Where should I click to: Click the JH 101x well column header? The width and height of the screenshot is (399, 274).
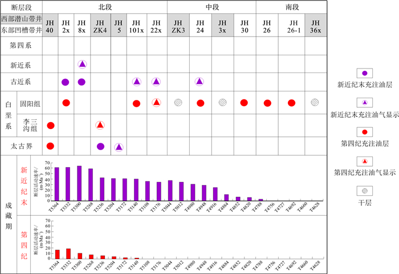click(x=136, y=26)
